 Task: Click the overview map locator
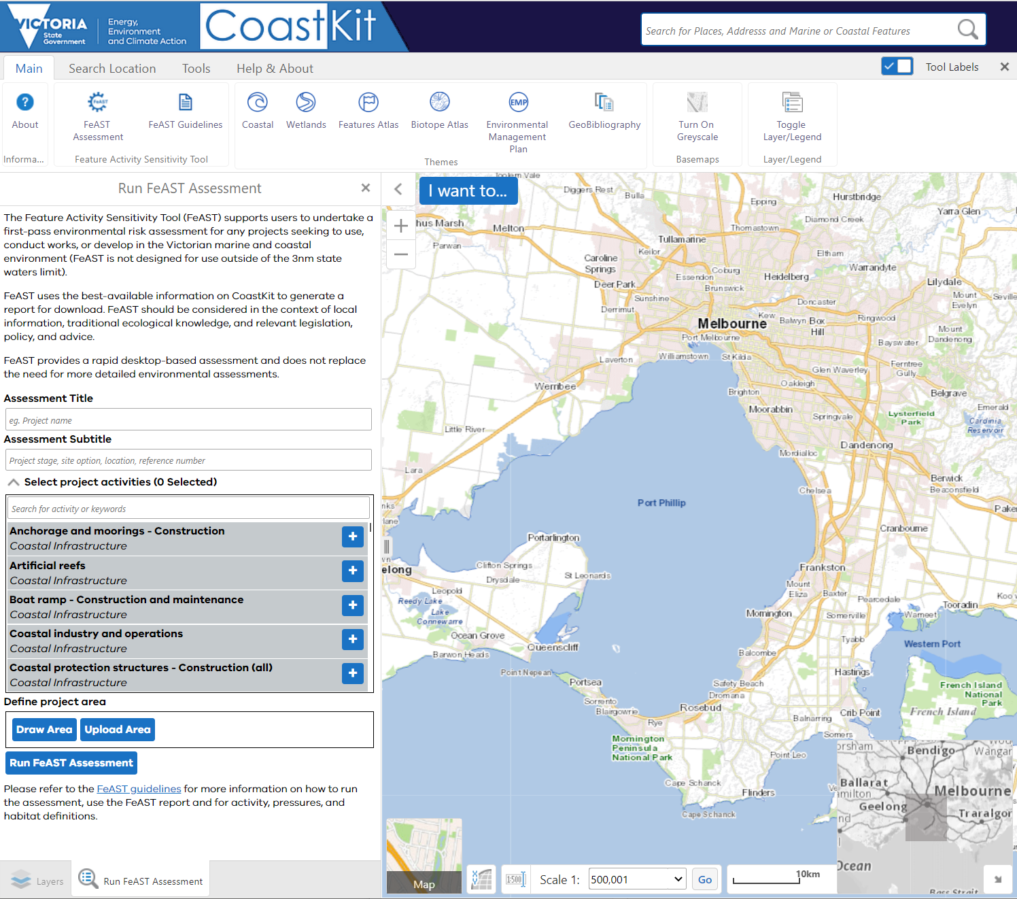(x=927, y=816)
